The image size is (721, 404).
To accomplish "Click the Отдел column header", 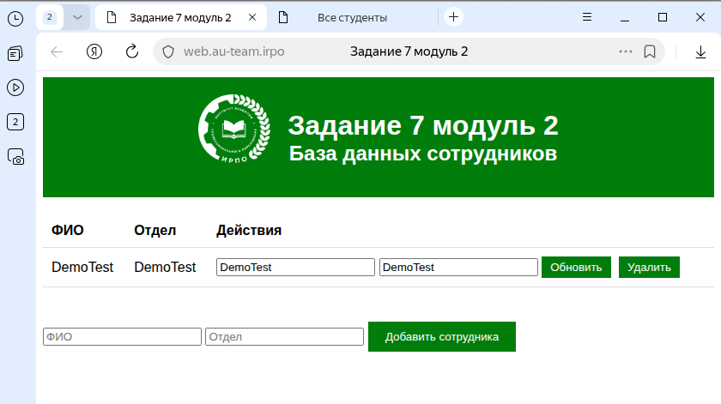I will coord(155,230).
